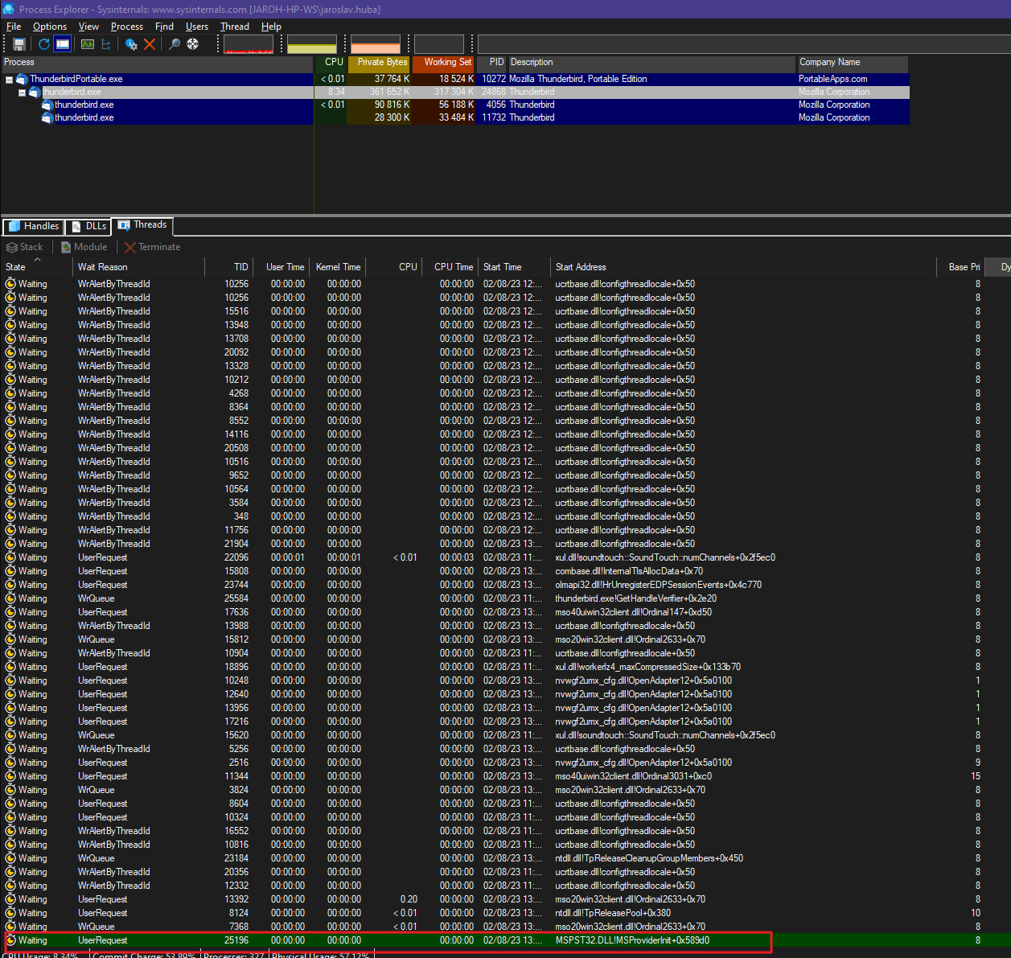Open the salmon physical memory mini graph
The width and height of the screenshot is (1011, 958).
click(x=376, y=44)
